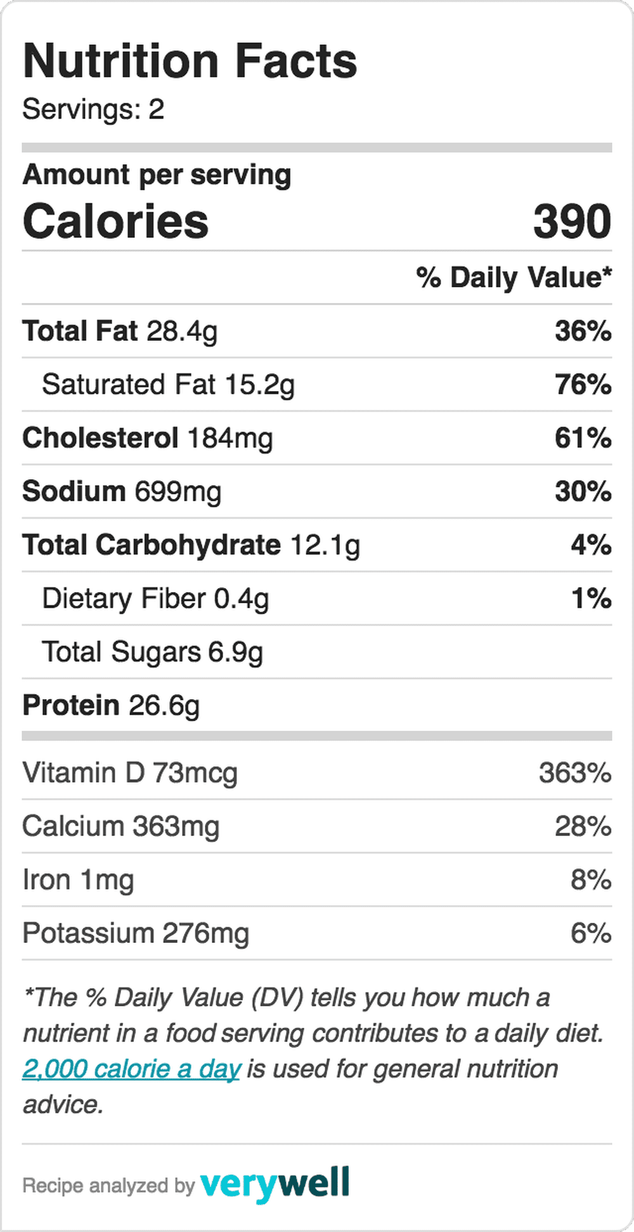Click the Total Carbohydrate 12.1g row
The height and width of the screenshot is (1232, 634).
click(317, 545)
